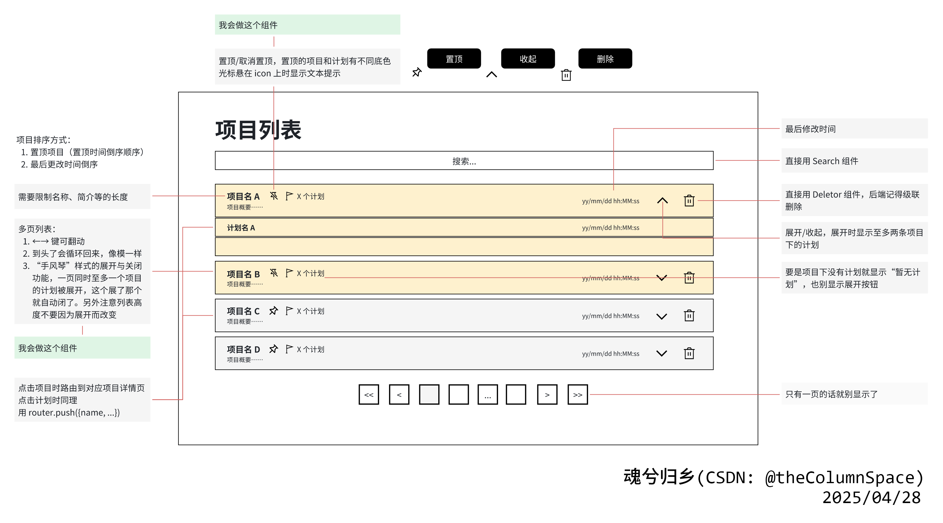Click the pin icon next to 项目名 A
The image size is (943, 523).
pos(274,196)
